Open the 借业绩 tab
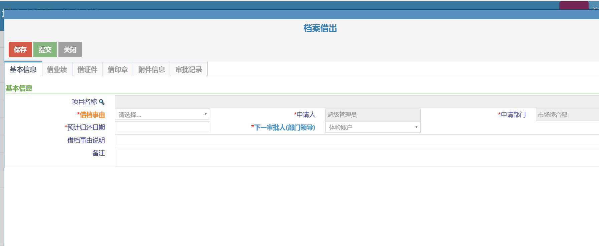 click(57, 69)
